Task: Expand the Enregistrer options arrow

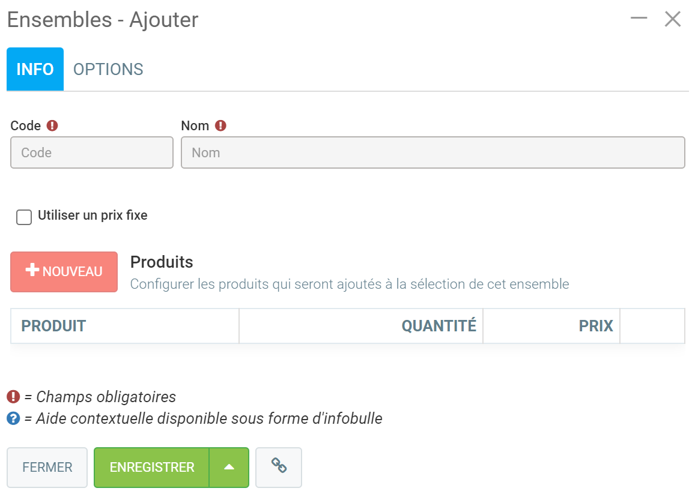Action: [229, 467]
